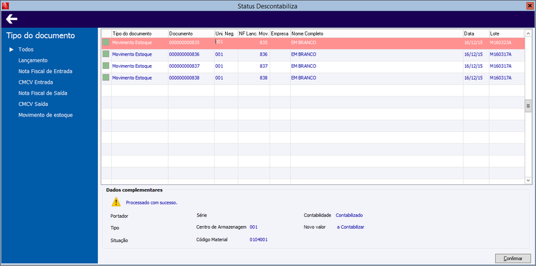This screenshot has width=536, height=266.
Task: Click the green status square for document 00000000837
Action: pos(106,66)
